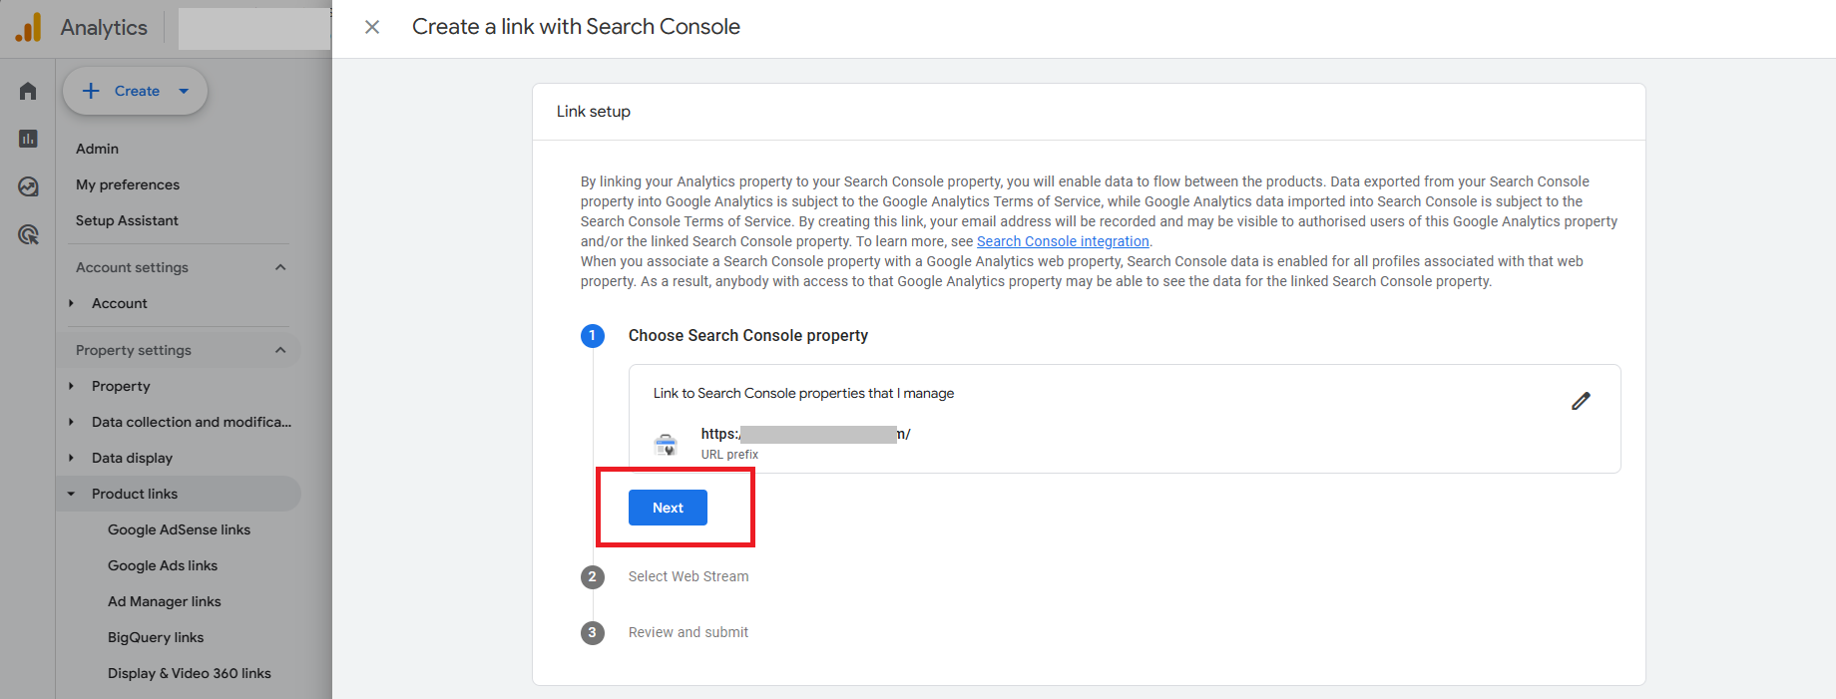Click the Link setup heading
This screenshot has height=699, width=1836.
594,112
